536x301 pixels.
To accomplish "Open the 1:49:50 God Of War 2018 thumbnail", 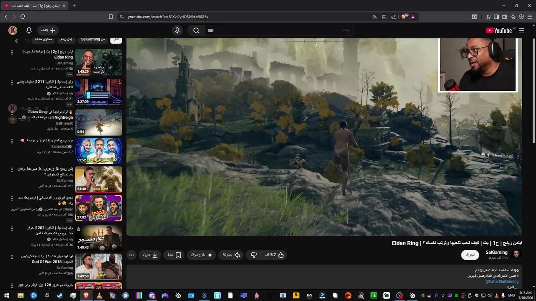I will [98, 267].
